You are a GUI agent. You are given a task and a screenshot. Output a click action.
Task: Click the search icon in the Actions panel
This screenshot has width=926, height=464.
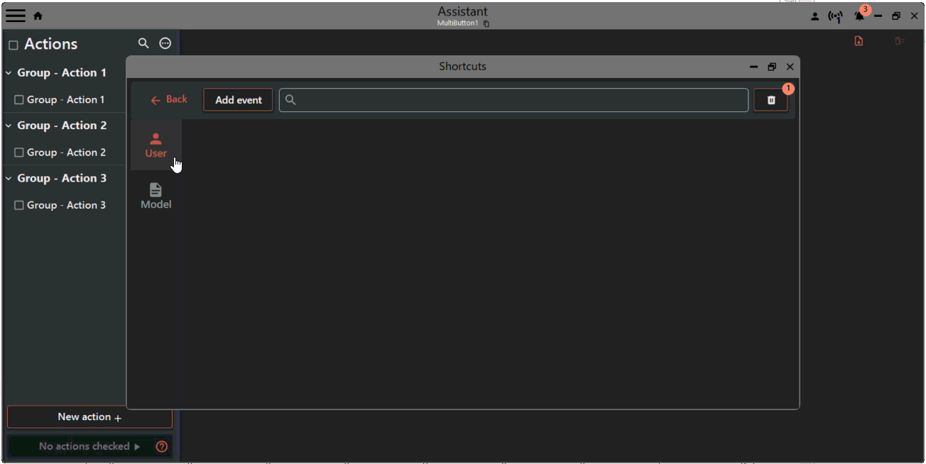click(x=143, y=43)
